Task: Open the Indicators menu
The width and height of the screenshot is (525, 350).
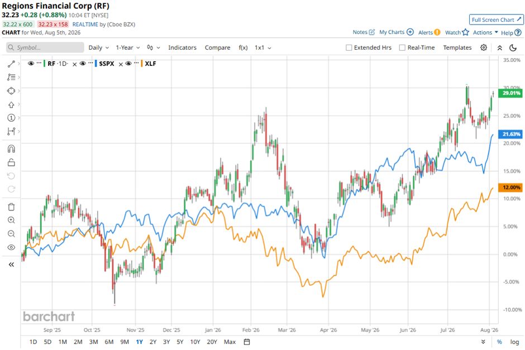Action: [182, 47]
